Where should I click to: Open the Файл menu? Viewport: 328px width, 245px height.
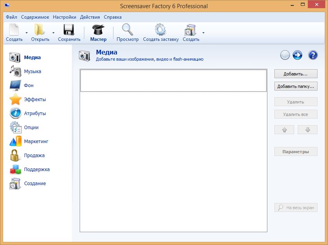click(11, 17)
